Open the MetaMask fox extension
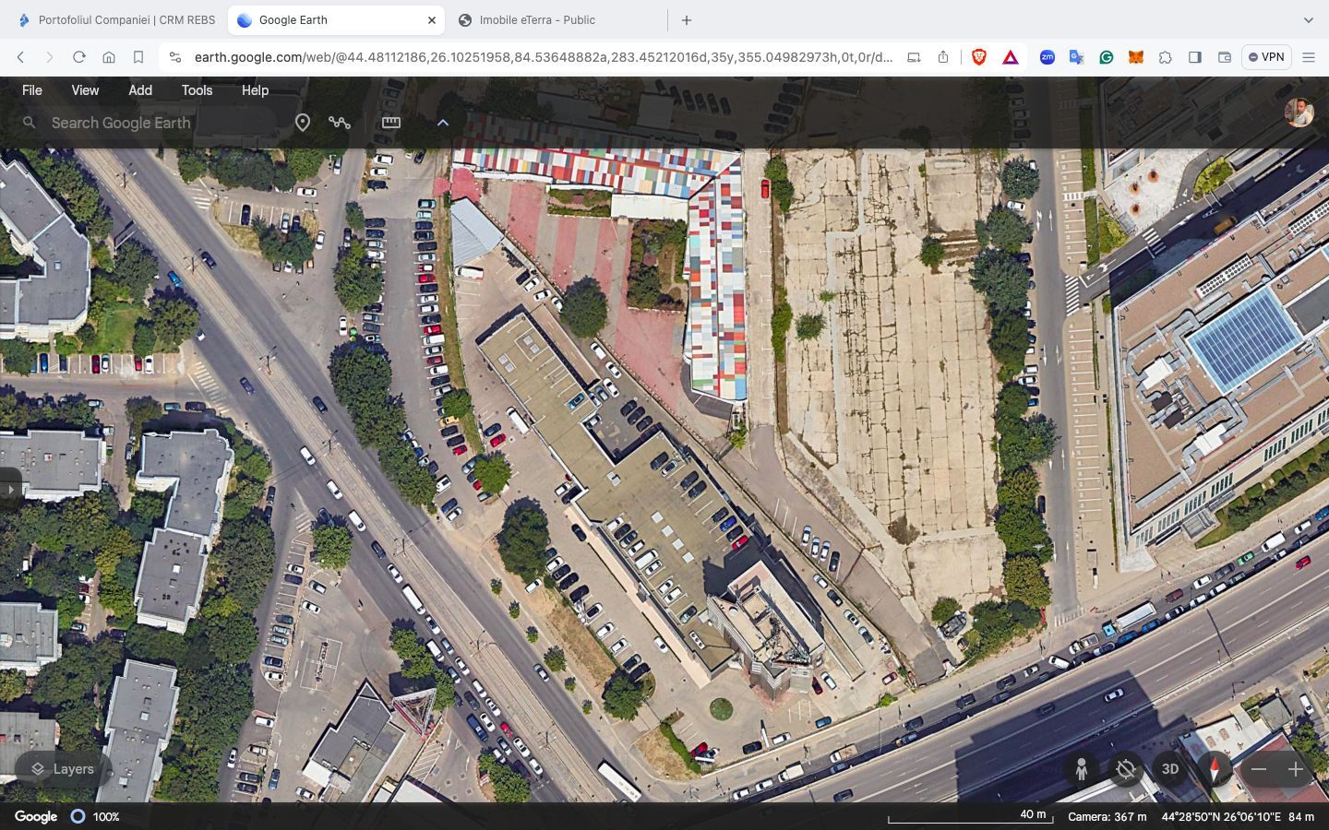Viewport: 1329px width, 830px height. pos(1135,57)
